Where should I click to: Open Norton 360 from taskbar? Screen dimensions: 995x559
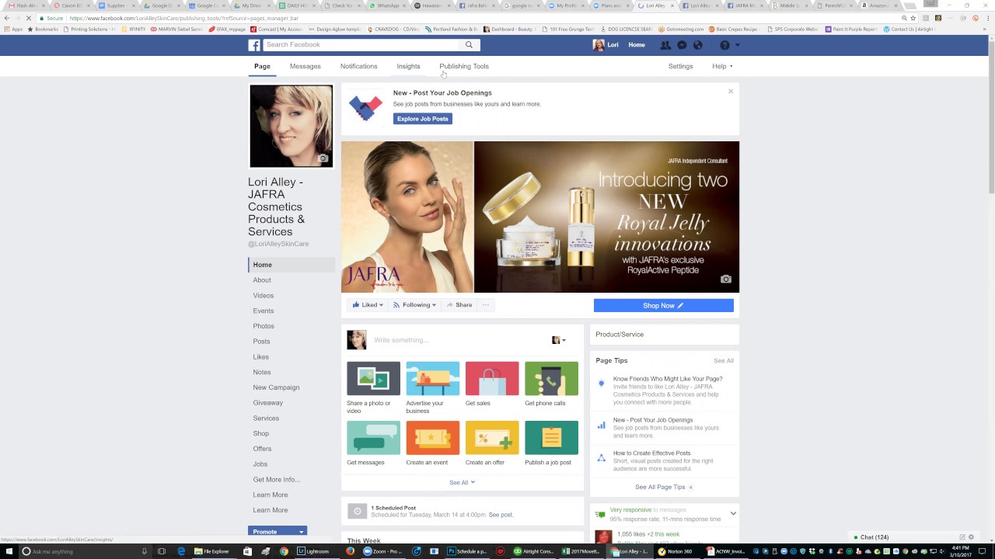click(676, 551)
